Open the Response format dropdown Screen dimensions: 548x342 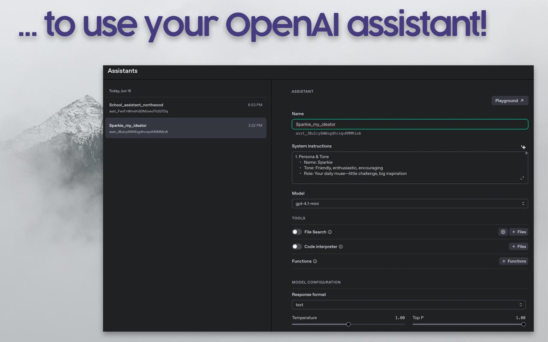(408, 305)
